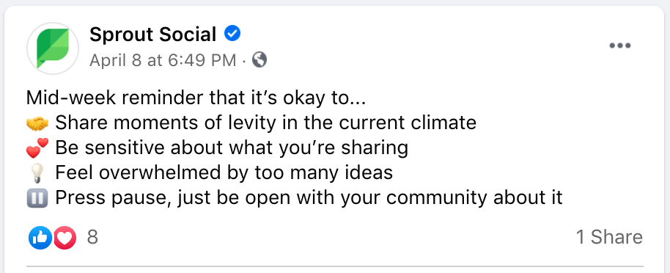670x273 pixels.
Task: Click the red heart Love reaction icon
Action: click(x=64, y=238)
